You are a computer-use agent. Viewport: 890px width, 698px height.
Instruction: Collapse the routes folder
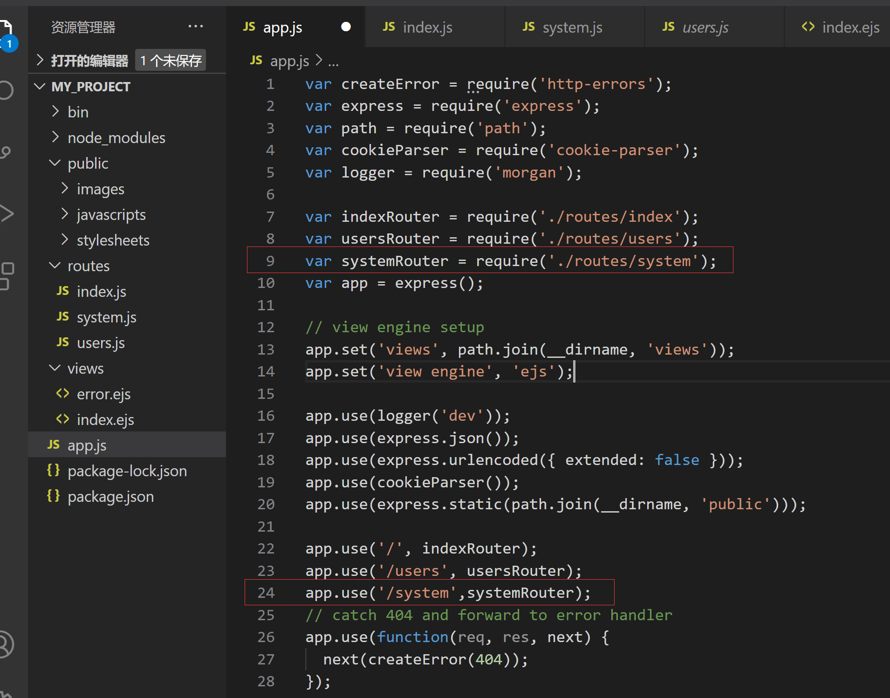tap(88, 266)
